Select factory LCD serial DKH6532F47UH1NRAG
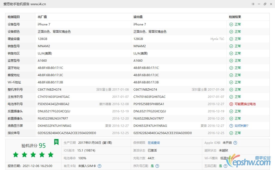 pos(54,126)
